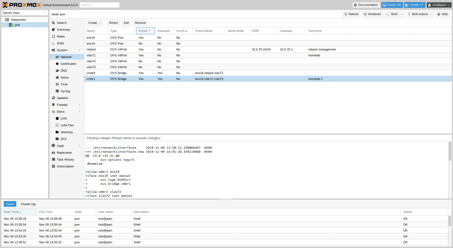
Task: Open the Notes page
Action: (x=60, y=36)
